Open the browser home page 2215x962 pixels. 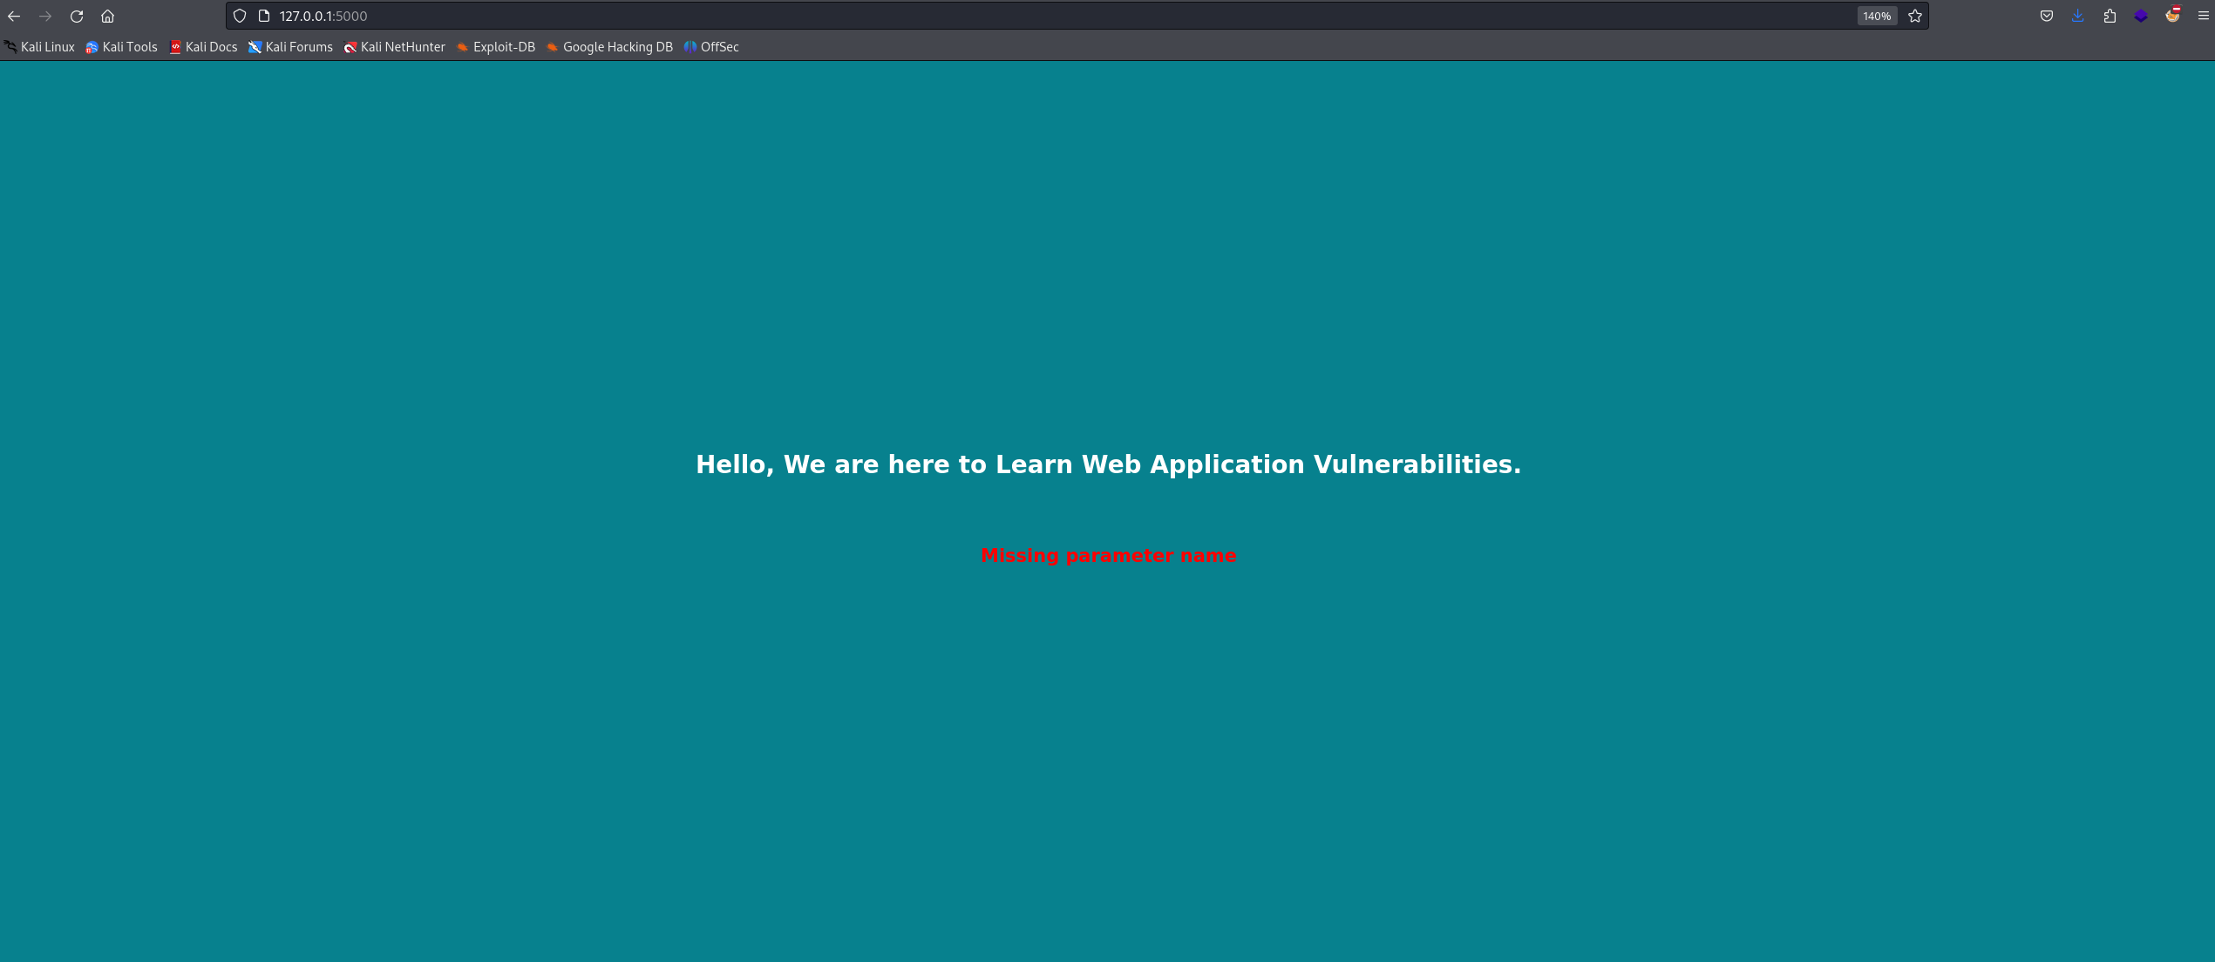(108, 16)
